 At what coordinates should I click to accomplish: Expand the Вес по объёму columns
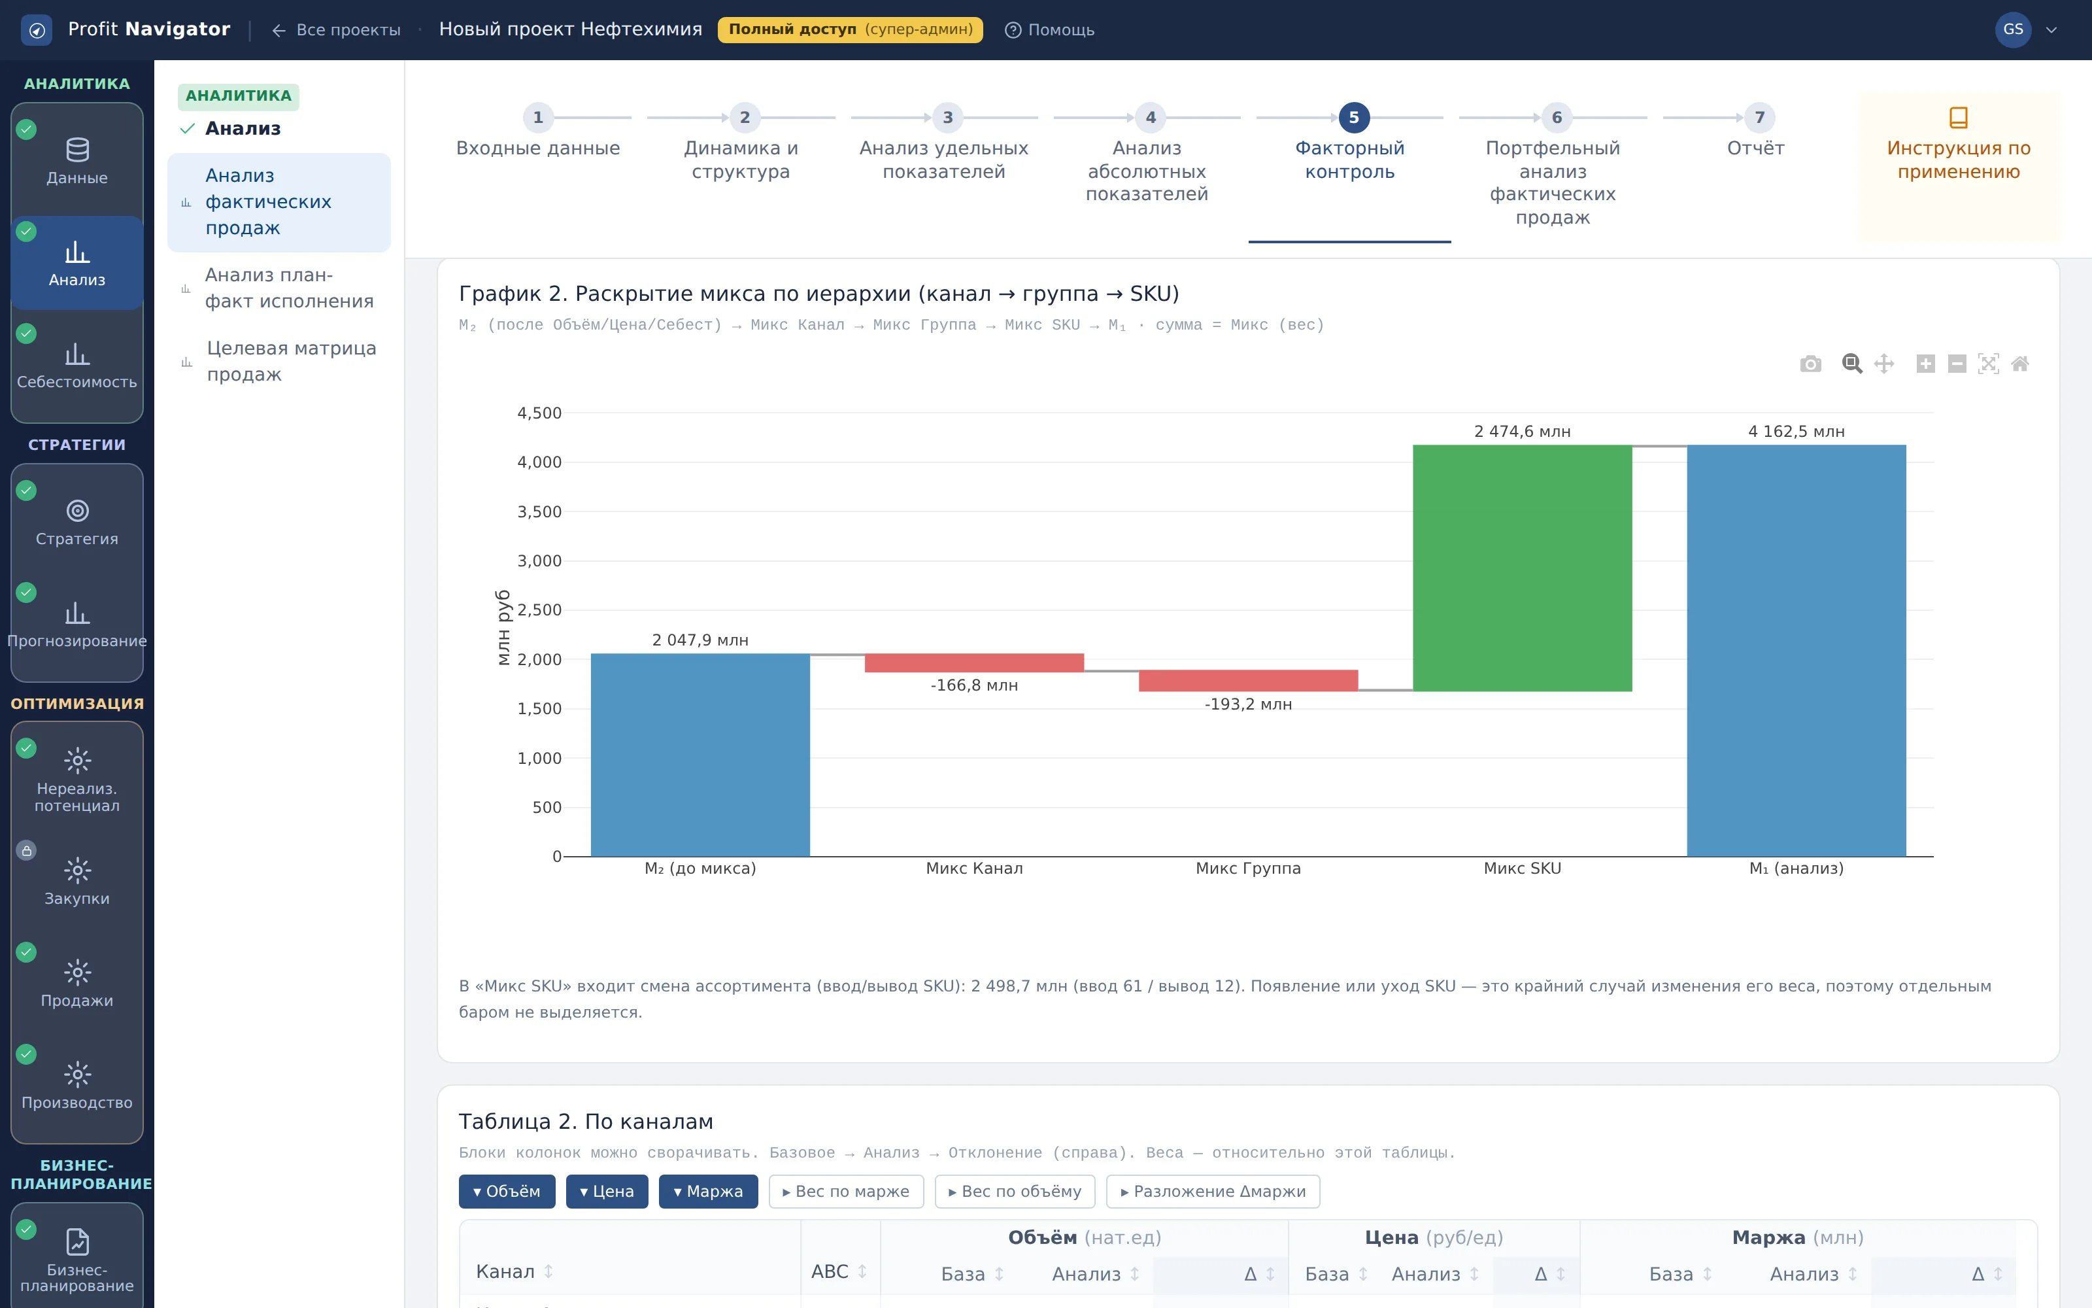click(1014, 1191)
